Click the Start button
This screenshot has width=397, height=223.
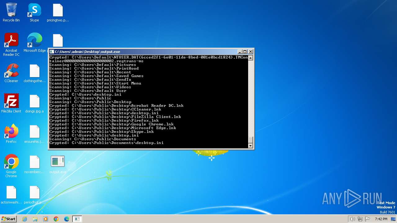tap(8, 219)
